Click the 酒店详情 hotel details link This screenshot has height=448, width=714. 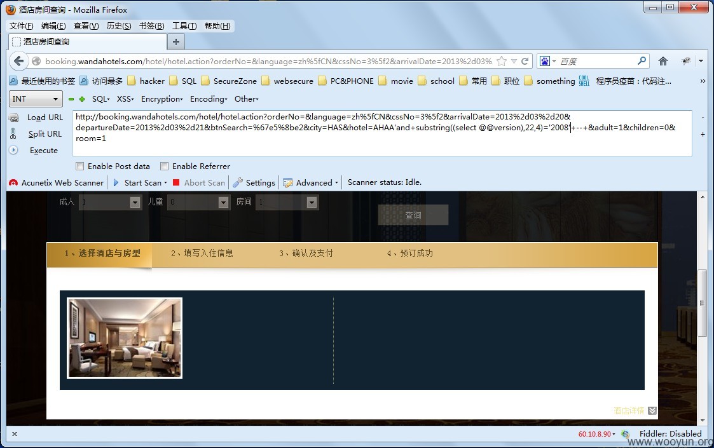(x=629, y=411)
